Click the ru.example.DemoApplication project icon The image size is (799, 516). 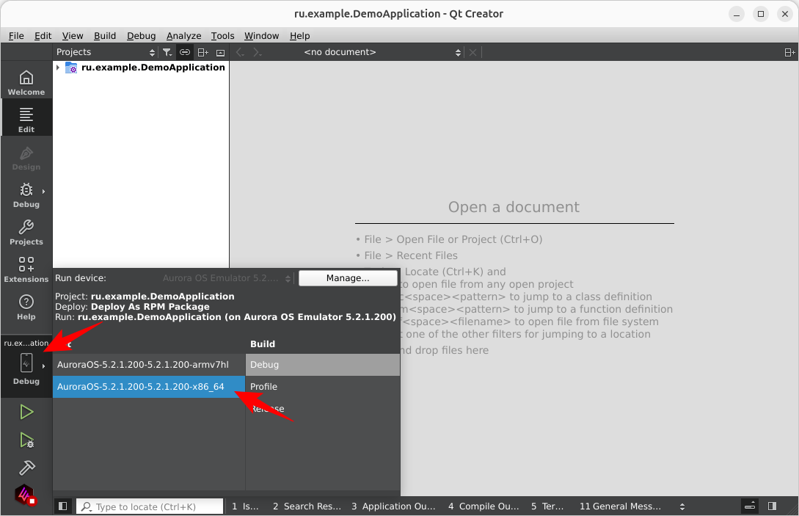coord(71,68)
